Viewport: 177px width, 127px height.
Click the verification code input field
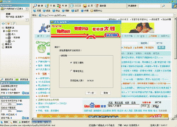click(152, 43)
